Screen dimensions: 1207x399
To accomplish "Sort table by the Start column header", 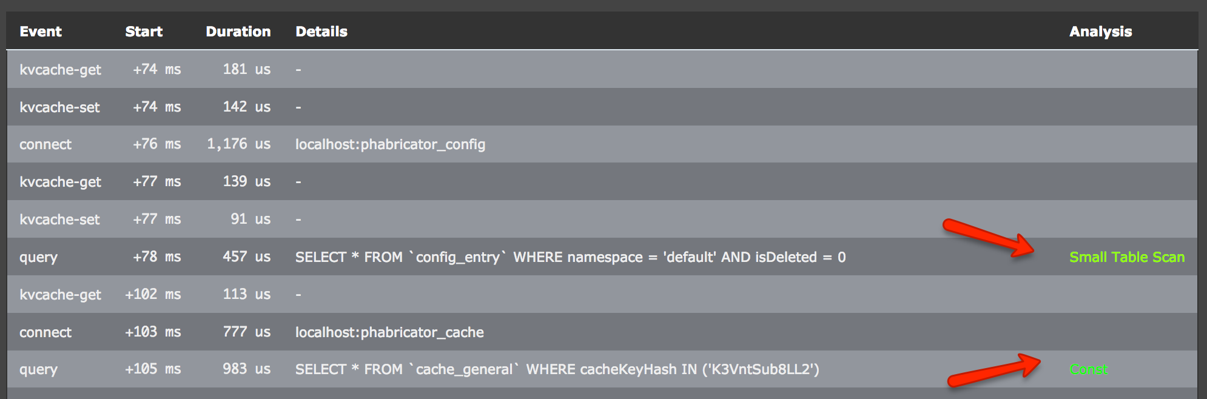I will (x=144, y=31).
